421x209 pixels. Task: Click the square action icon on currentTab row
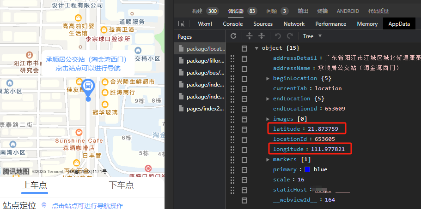[244, 89]
